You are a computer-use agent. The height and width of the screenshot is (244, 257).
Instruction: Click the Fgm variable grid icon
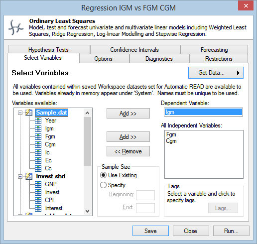[x=38, y=136]
